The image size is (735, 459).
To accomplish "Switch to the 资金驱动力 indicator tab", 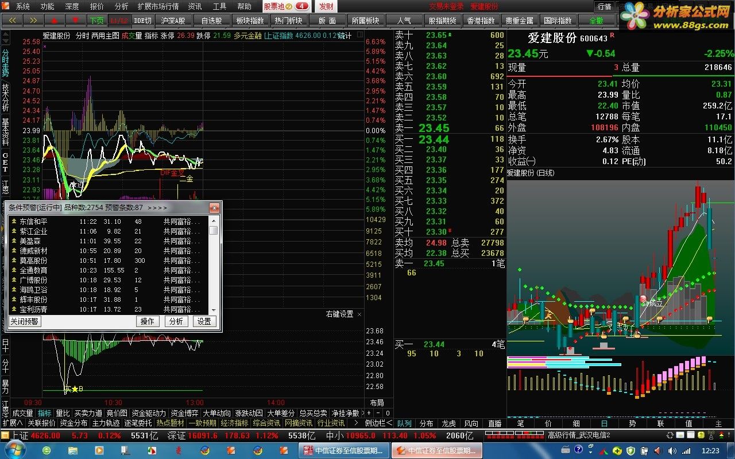I will click(x=149, y=413).
